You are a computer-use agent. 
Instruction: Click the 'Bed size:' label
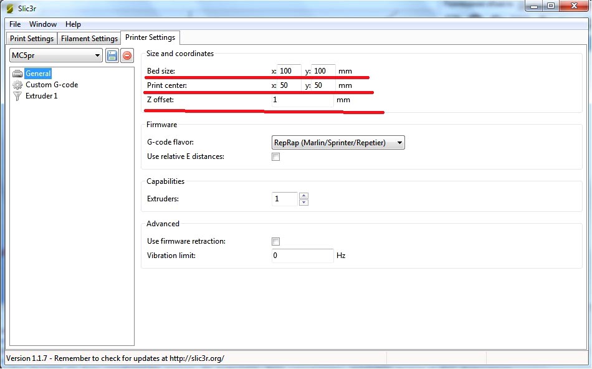coord(161,71)
